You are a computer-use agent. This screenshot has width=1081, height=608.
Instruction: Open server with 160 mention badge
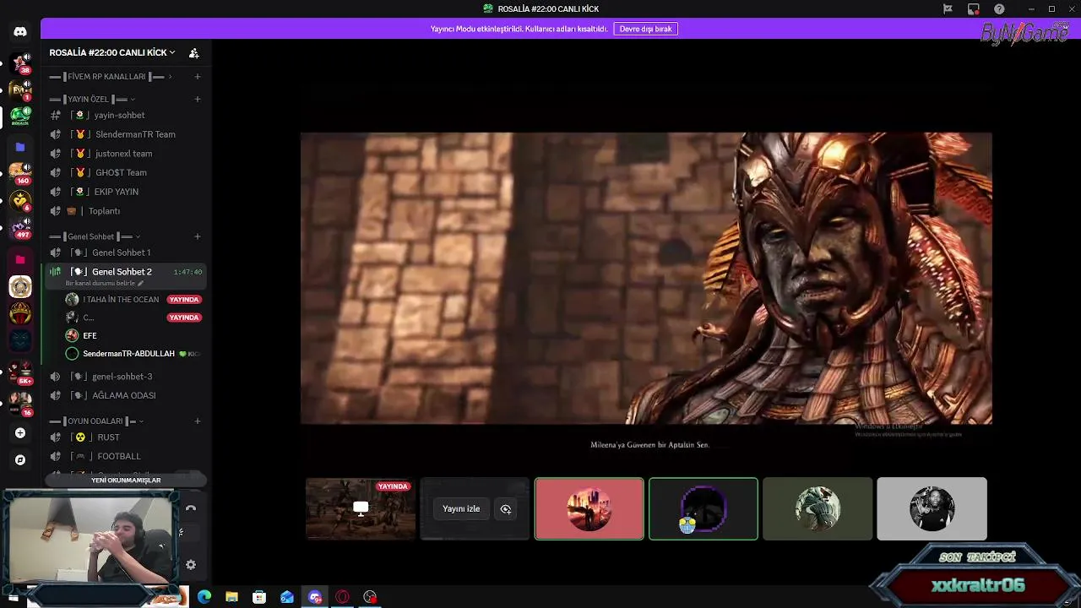20,173
